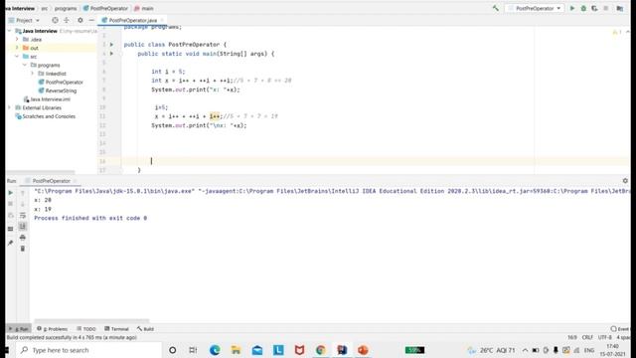Open PowerPoint from taskbar
This screenshot has width=636, height=358.
(x=363, y=350)
